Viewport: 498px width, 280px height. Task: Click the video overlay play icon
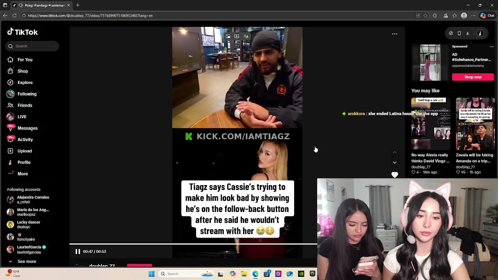click(237, 36)
